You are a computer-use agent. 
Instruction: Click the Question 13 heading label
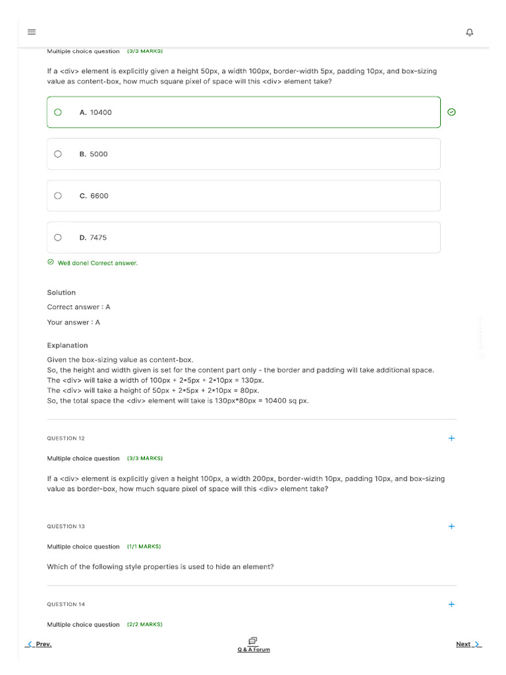coord(66,527)
